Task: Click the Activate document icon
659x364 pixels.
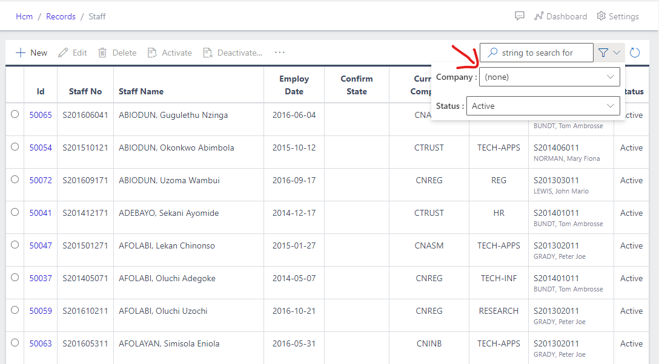Action: point(152,53)
